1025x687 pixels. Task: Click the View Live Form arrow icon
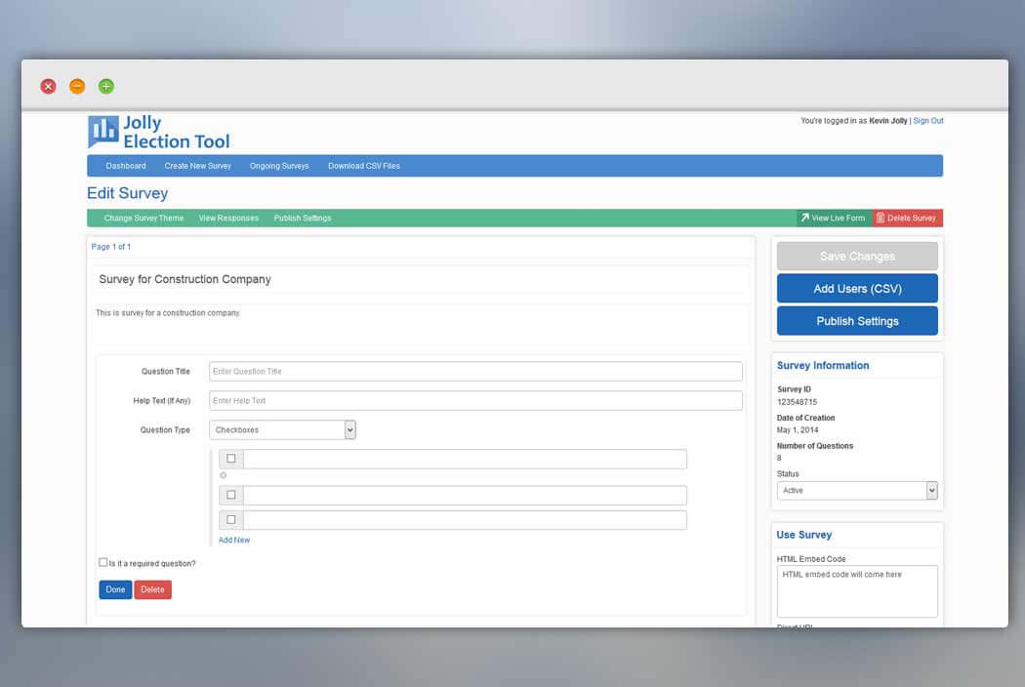click(804, 218)
